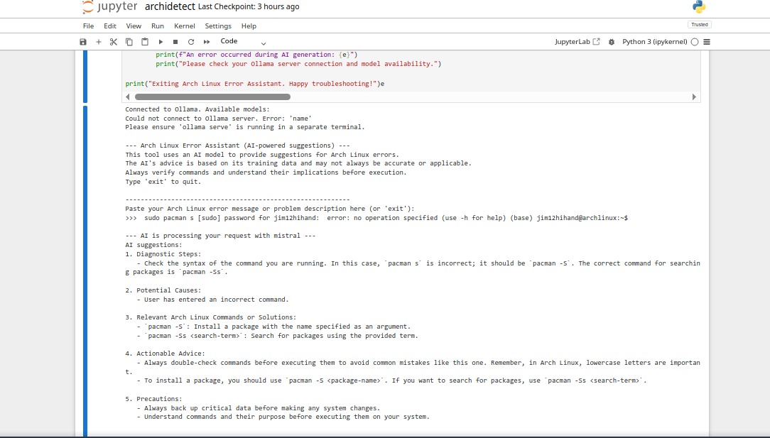Open the View menu
The image size is (770, 438).
point(134,26)
